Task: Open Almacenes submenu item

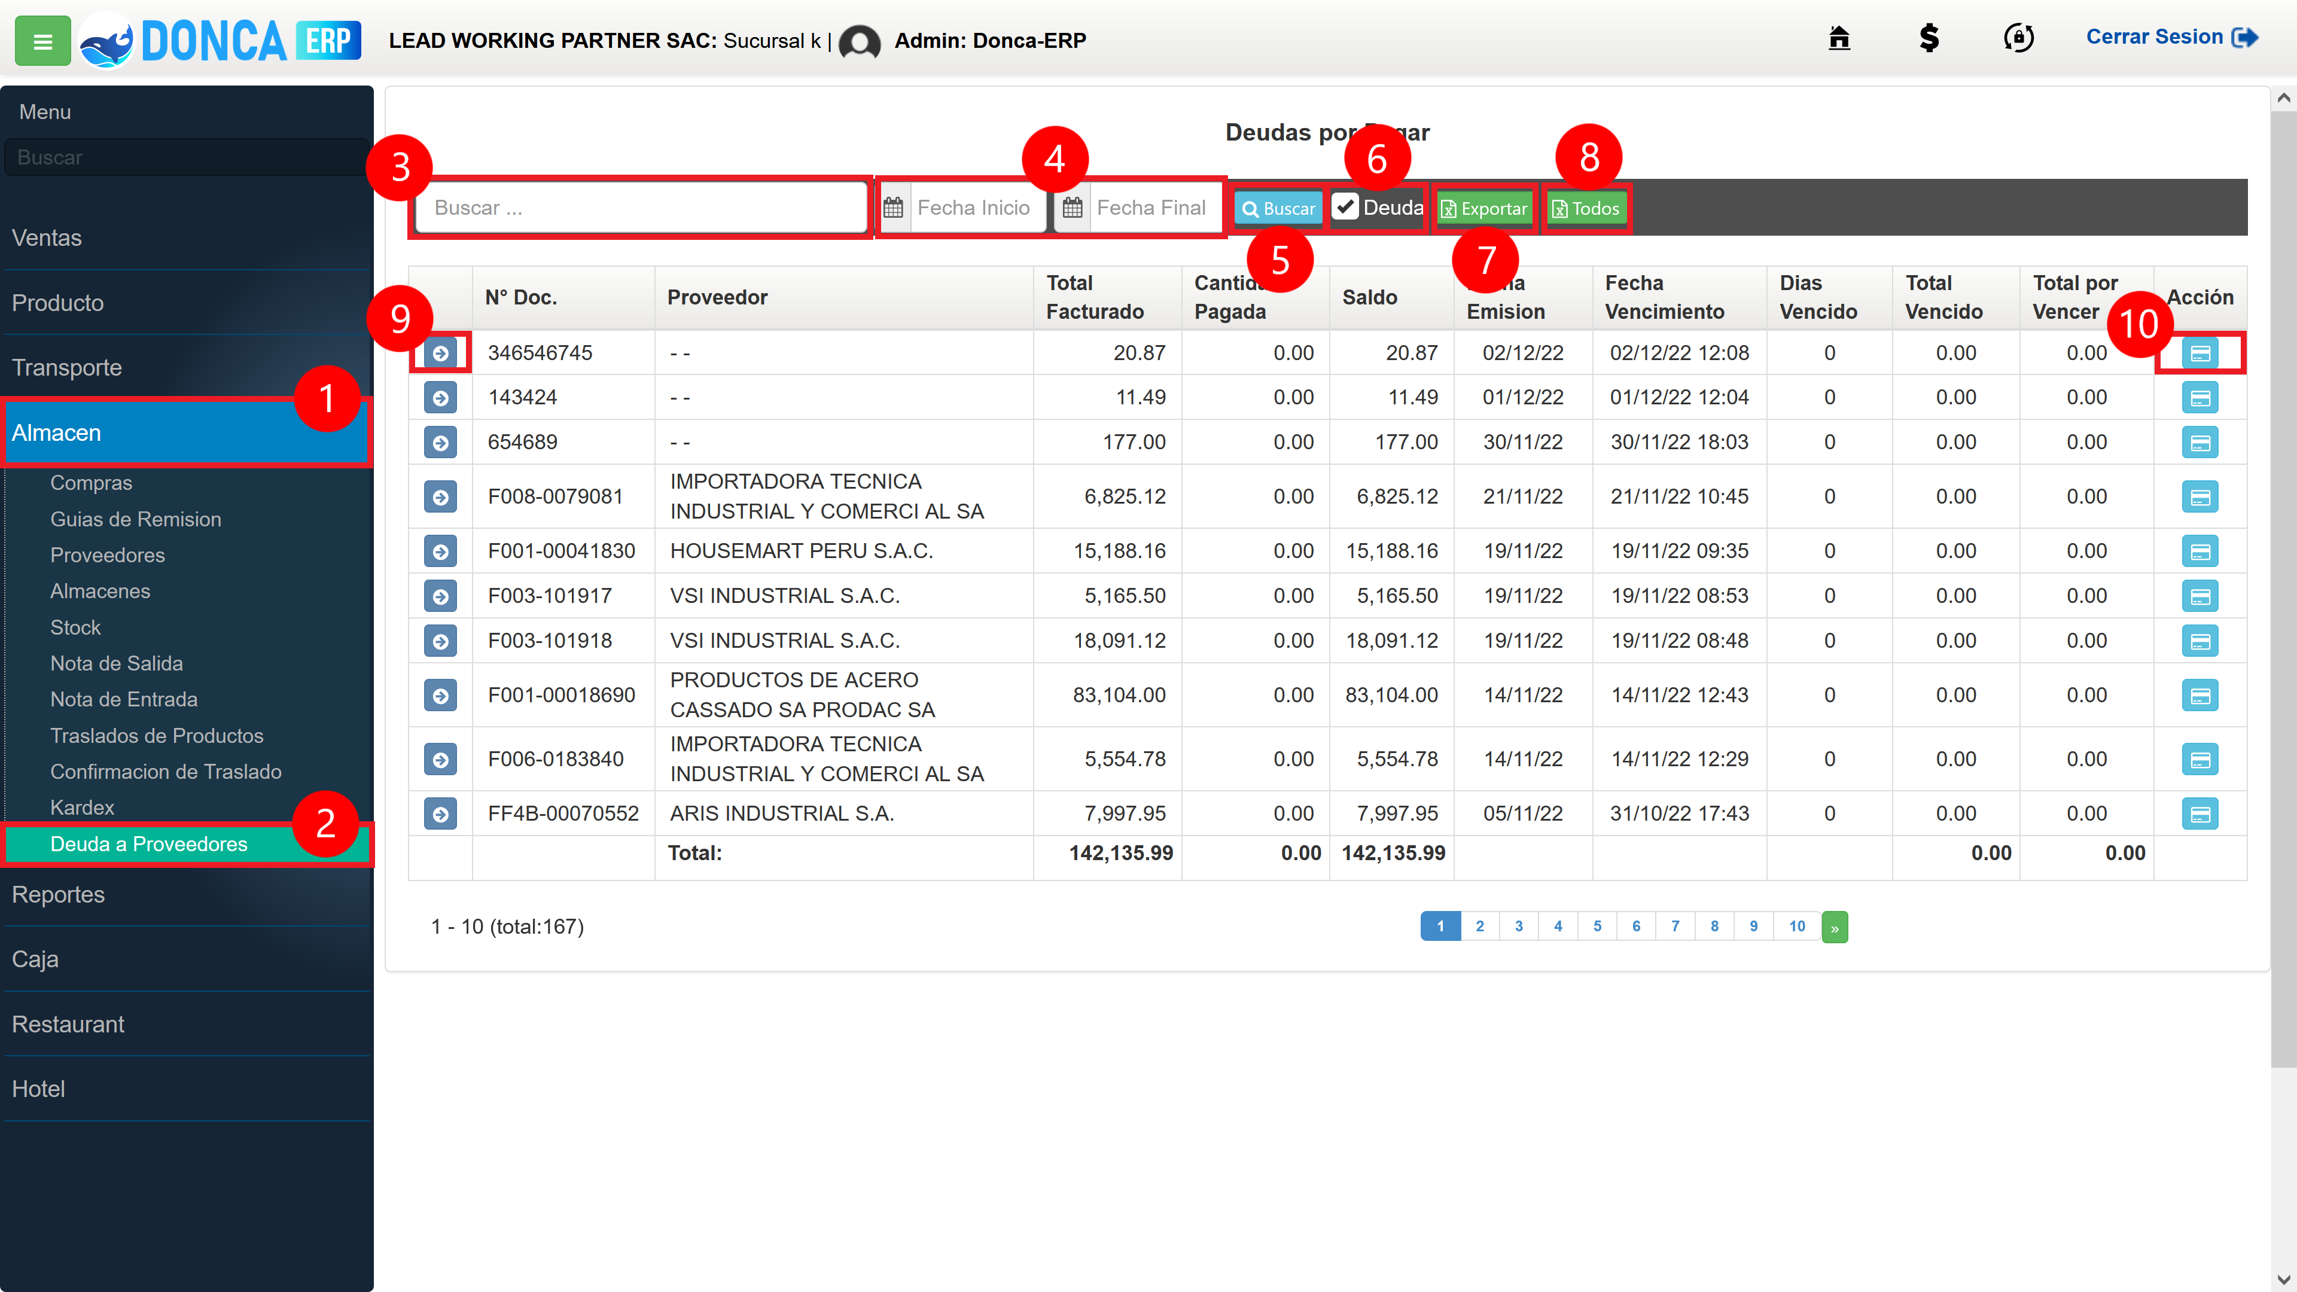Action: [x=100, y=591]
